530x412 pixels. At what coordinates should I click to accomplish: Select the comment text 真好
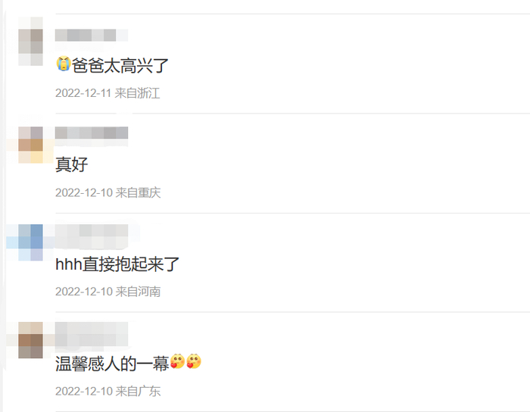pyautogui.click(x=72, y=164)
